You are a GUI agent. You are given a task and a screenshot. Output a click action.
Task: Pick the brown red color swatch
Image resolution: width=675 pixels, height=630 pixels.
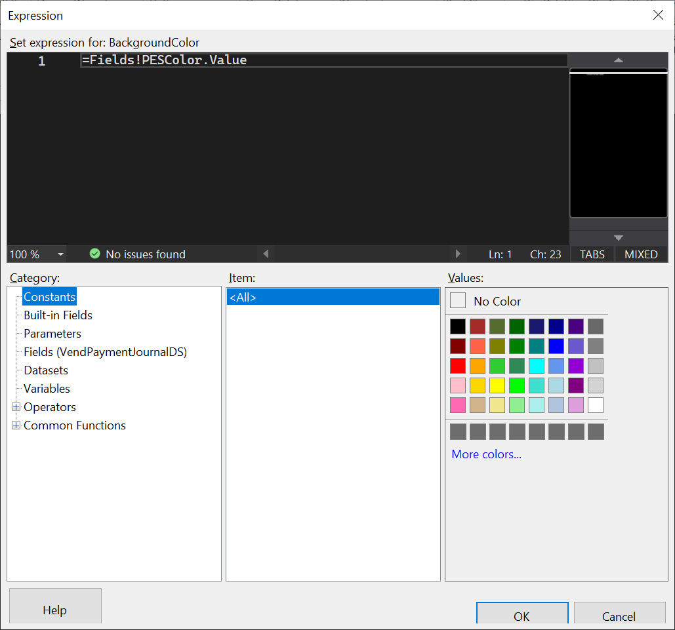click(x=478, y=326)
